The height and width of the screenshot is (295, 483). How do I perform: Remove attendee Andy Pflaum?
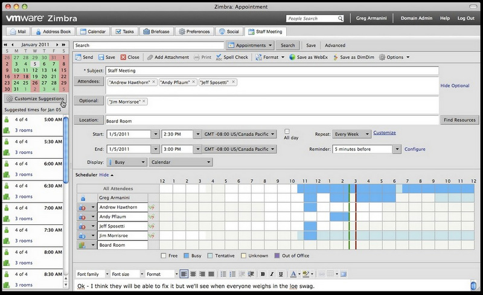193,82
